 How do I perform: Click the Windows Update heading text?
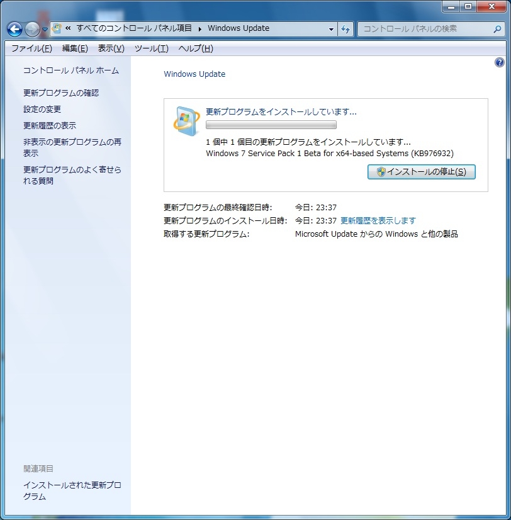[x=194, y=74]
